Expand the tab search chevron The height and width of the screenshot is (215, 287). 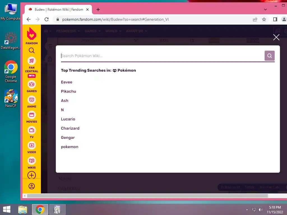click(265, 10)
